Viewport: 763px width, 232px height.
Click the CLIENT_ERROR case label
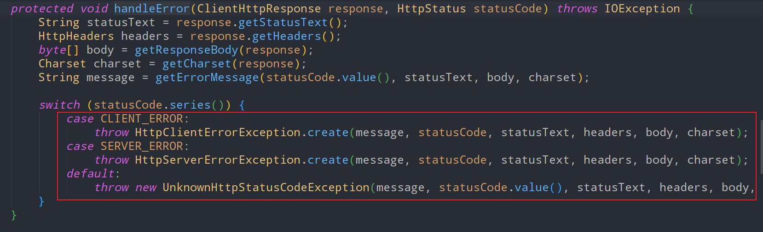142,119
